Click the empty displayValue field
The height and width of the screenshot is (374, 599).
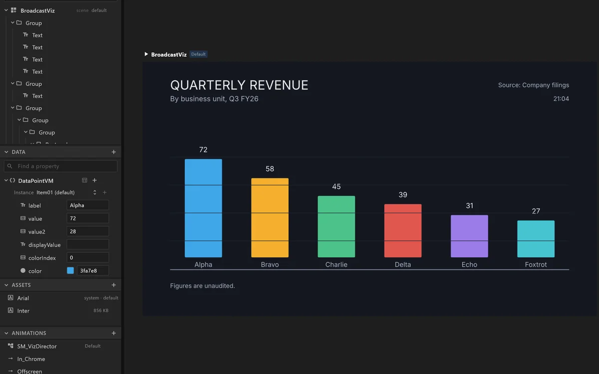(88, 244)
